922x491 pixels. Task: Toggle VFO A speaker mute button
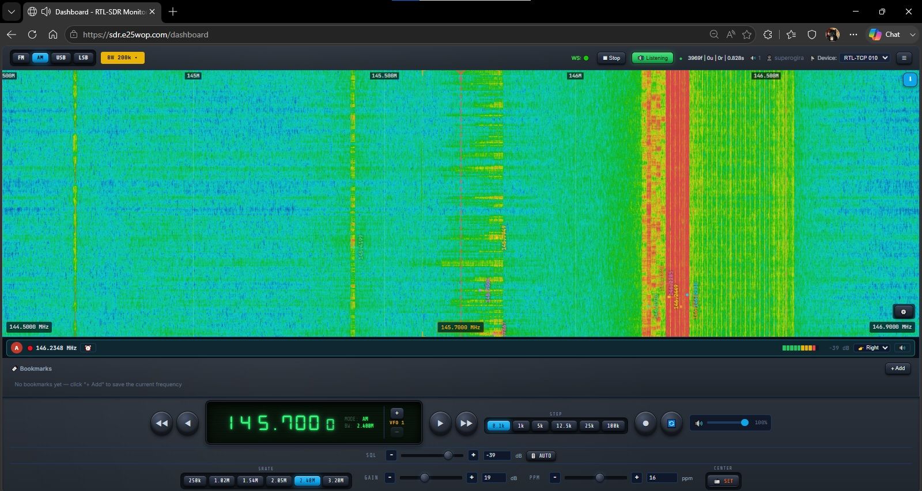pyautogui.click(x=902, y=348)
